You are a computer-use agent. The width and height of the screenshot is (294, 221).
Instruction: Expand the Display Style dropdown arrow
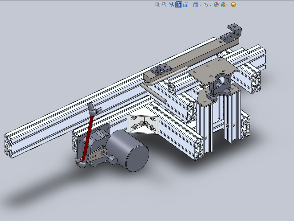click(200, 5)
